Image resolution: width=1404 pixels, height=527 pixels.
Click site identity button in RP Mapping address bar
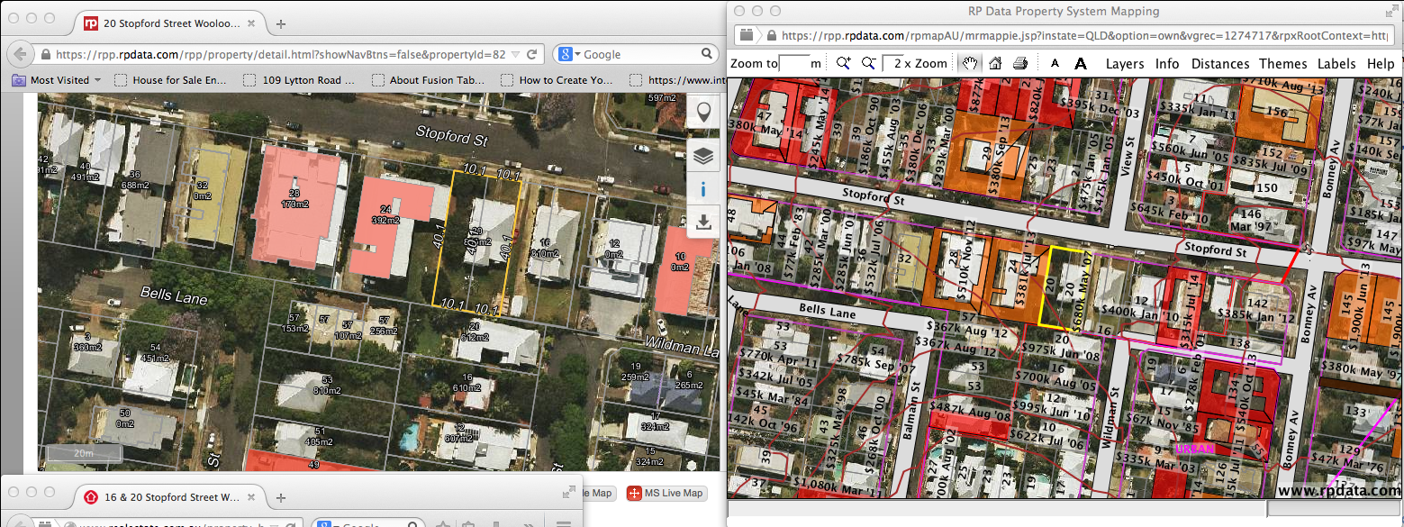(746, 35)
